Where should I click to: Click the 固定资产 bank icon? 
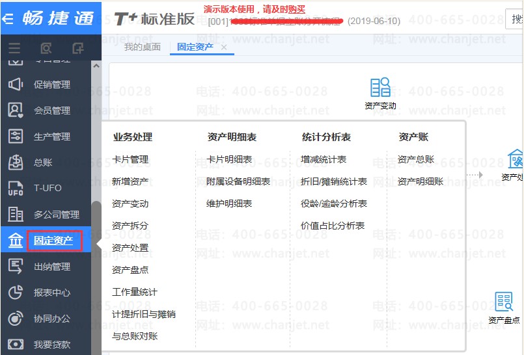(x=16, y=240)
